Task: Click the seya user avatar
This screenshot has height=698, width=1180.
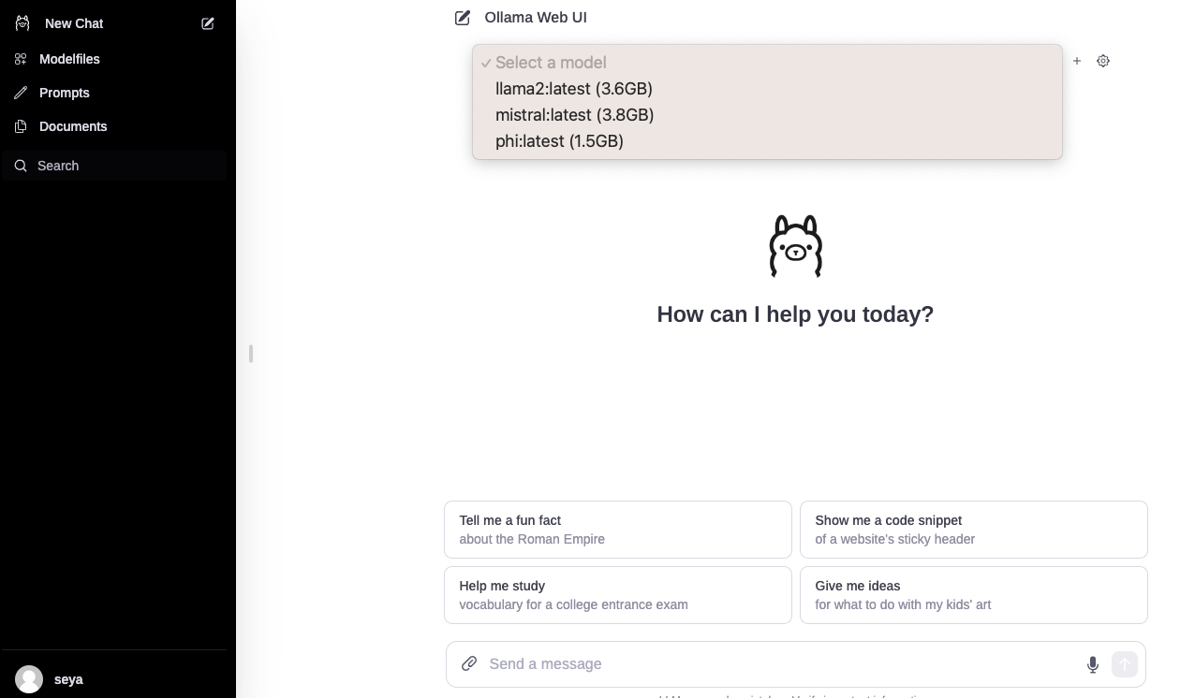Action: (x=29, y=679)
